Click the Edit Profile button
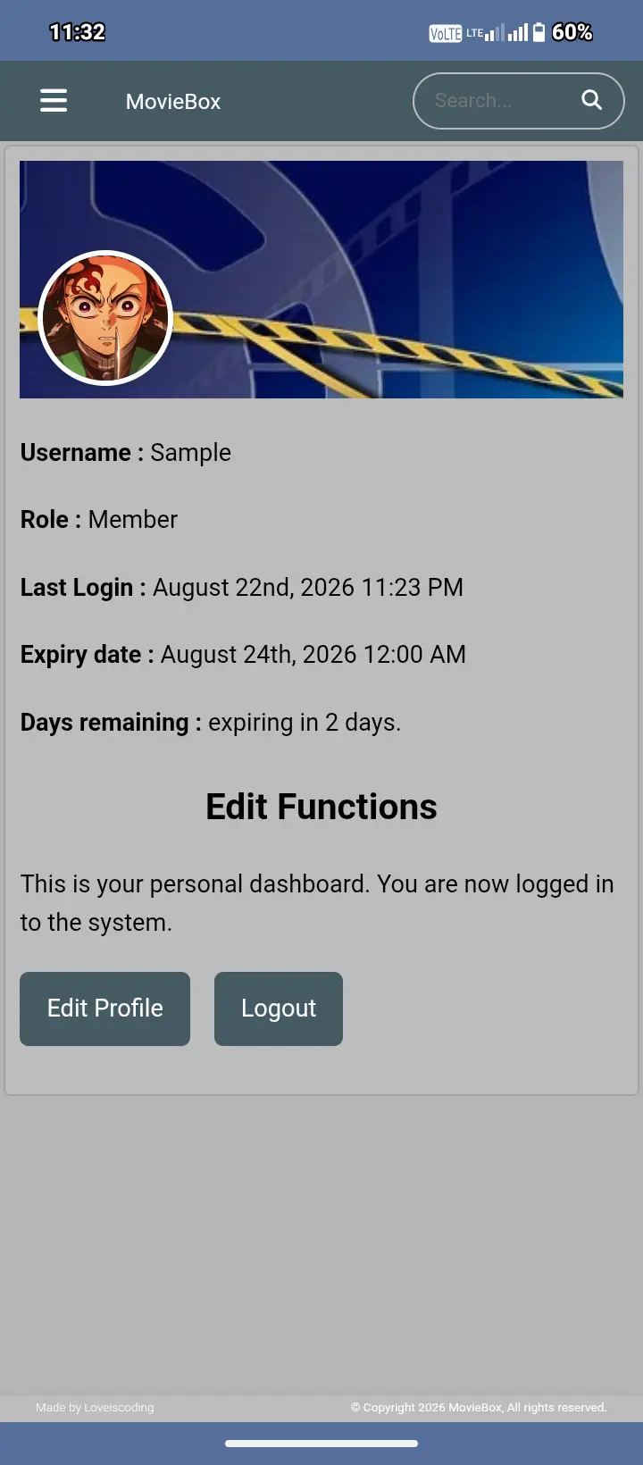643x1465 pixels. [x=104, y=1009]
